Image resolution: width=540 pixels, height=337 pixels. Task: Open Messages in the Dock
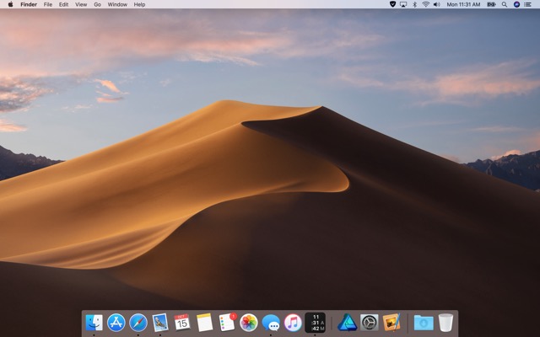pos(271,323)
